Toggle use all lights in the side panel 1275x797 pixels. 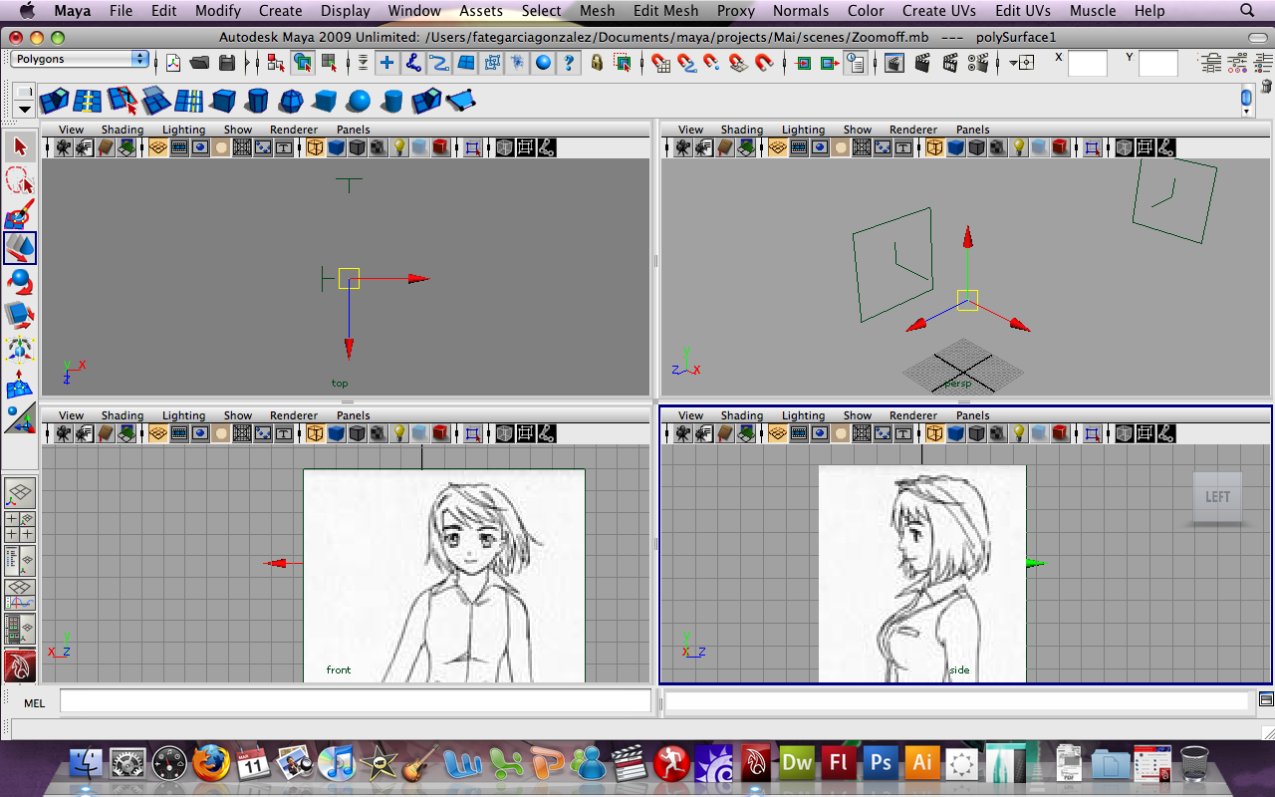tap(1018, 433)
